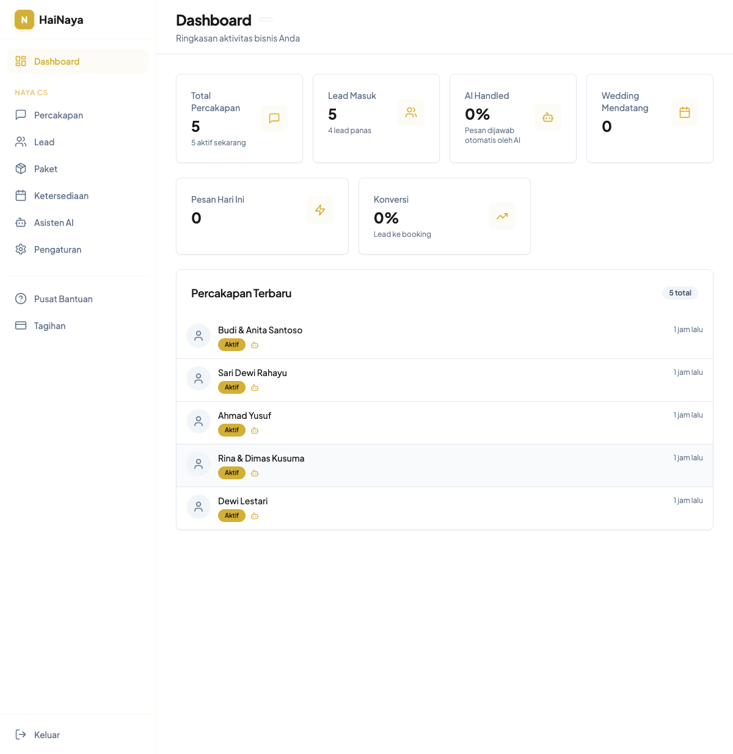Open the Ketersediaan calendar icon
The image size is (733, 754).
point(20,195)
